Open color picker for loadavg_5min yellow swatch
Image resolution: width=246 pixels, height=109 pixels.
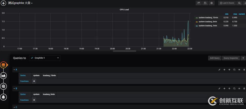(197, 22)
